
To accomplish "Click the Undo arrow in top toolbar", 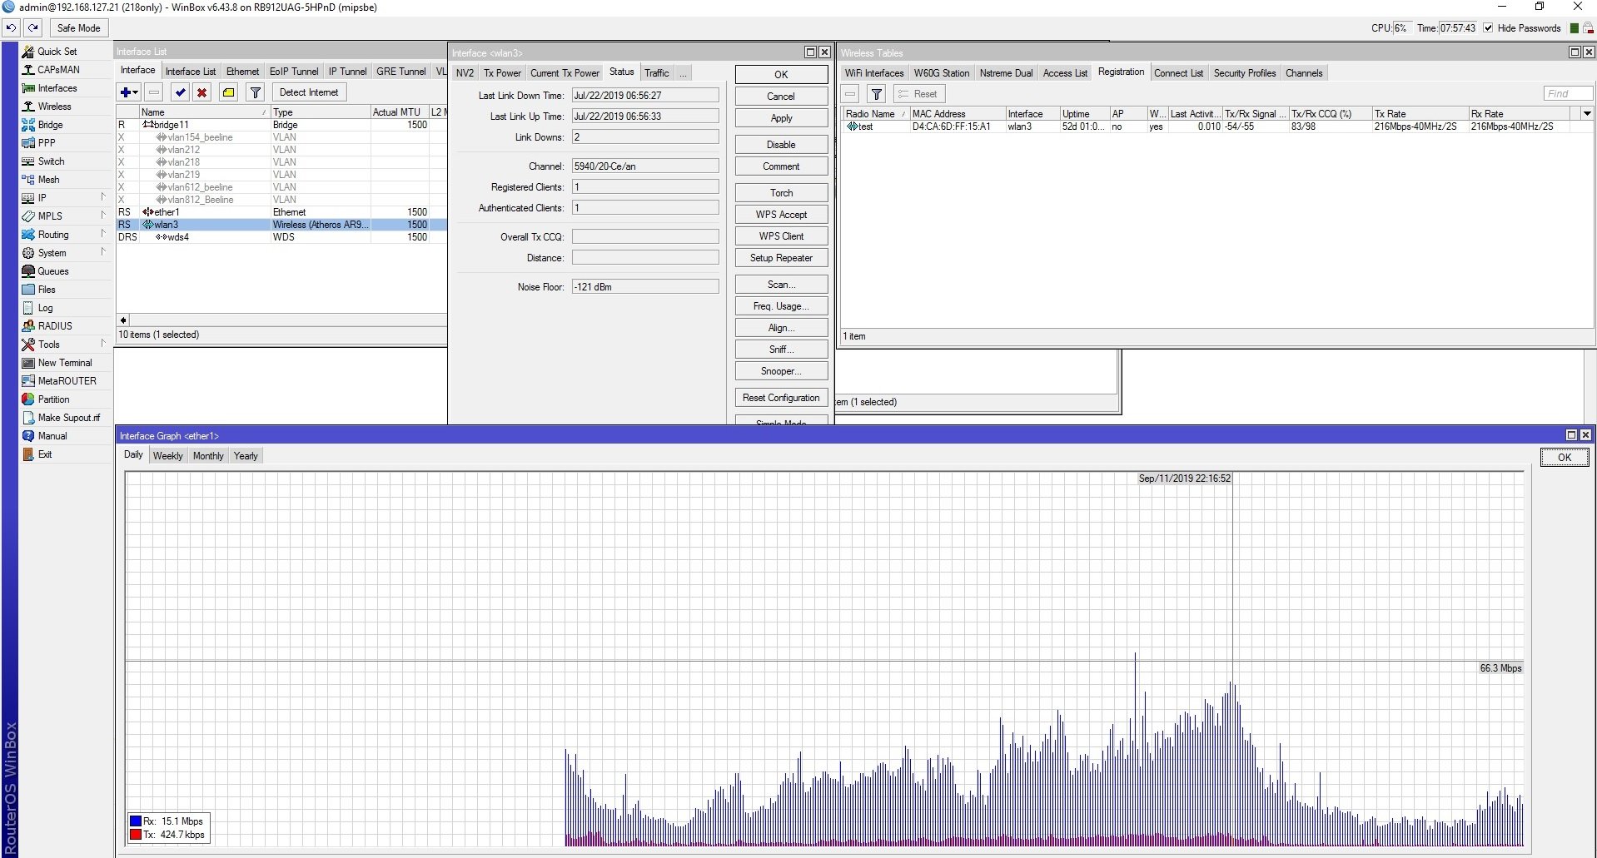I will [11, 27].
